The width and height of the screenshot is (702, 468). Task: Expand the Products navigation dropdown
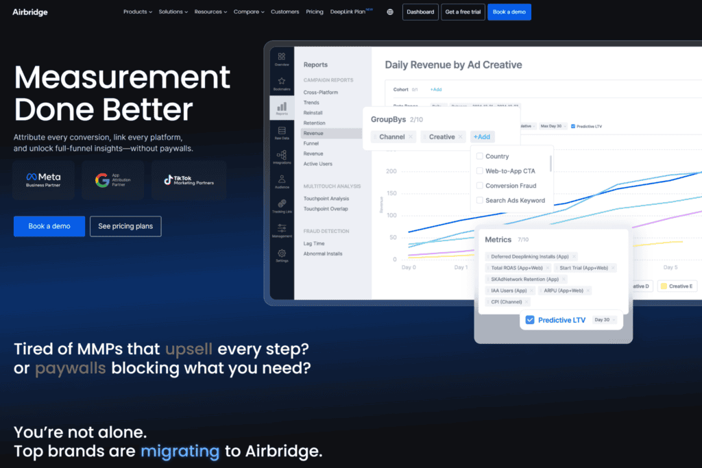[x=137, y=12]
